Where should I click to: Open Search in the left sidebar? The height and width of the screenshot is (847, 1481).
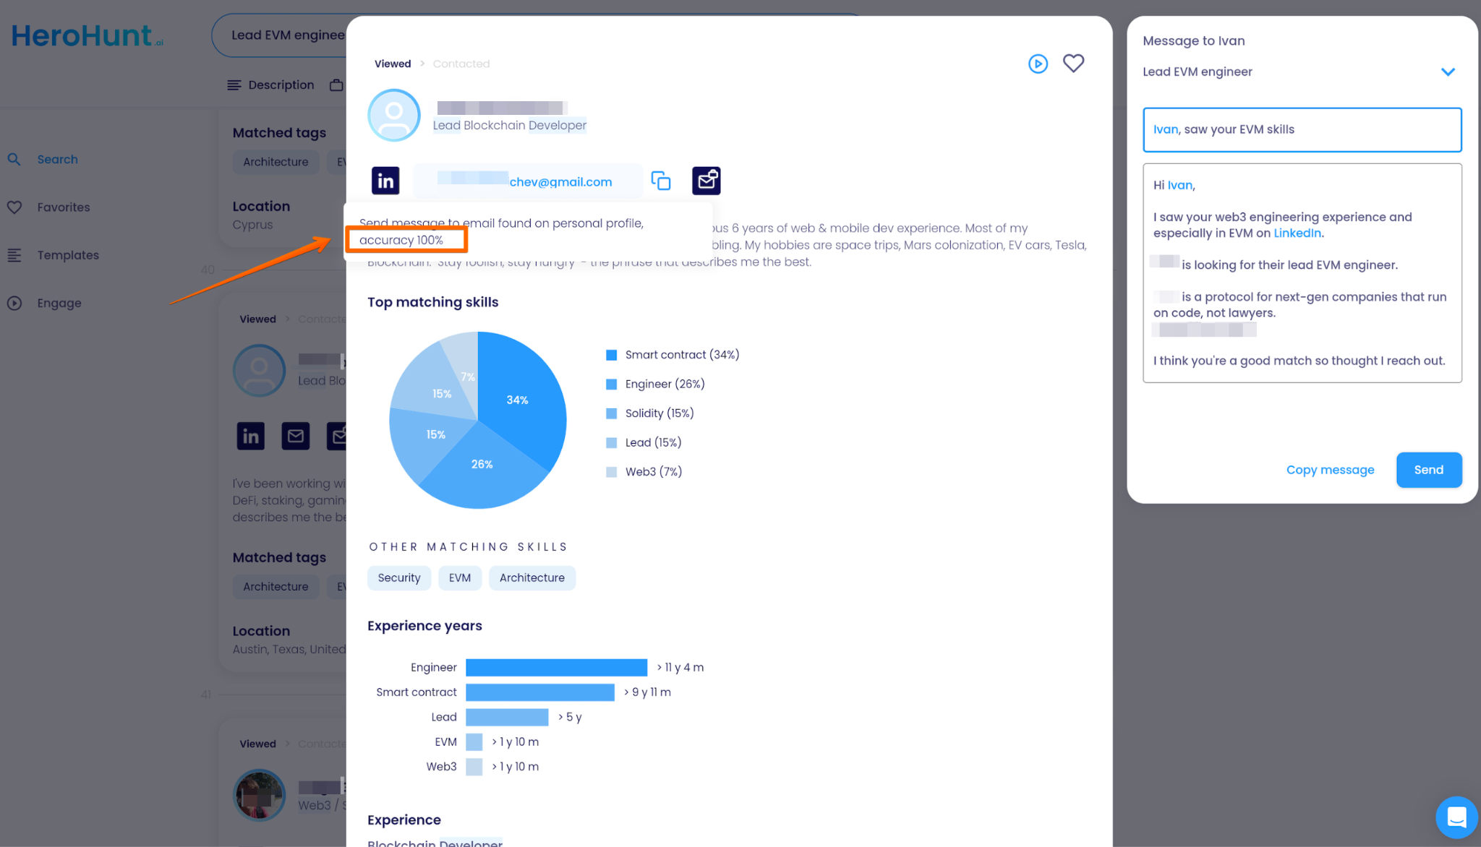point(57,159)
